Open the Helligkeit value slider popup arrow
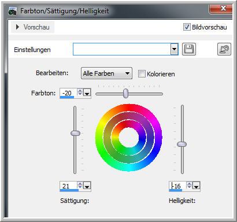The image size is (237, 222). [197, 186]
